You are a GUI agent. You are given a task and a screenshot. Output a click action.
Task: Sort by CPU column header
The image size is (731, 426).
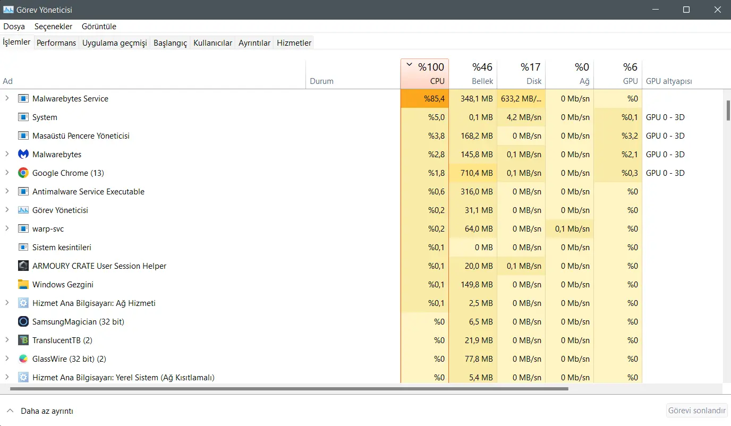[x=424, y=73]
